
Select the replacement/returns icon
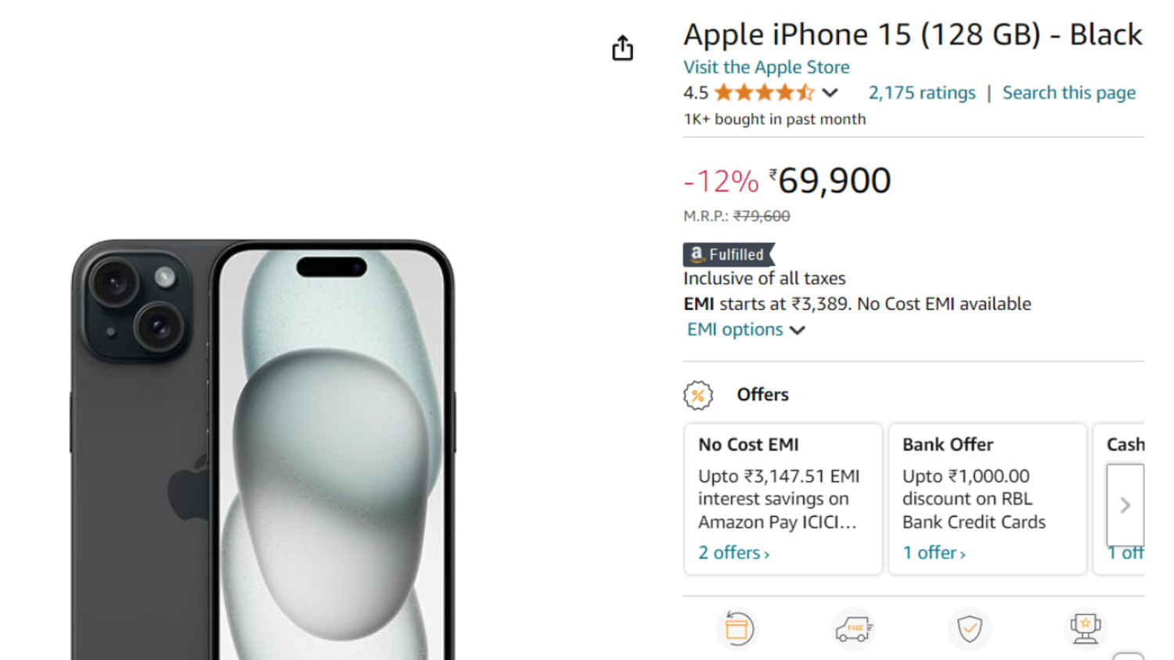point(736,628)
